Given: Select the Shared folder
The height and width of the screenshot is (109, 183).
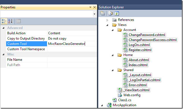Looking at the screenshot, I should pos(128,70).
